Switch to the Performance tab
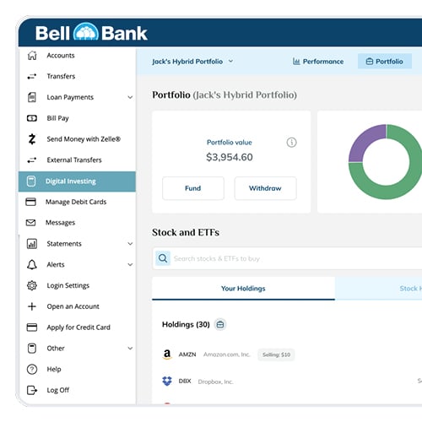This screenshot has width=422, height=422. [x=318, y=62]
